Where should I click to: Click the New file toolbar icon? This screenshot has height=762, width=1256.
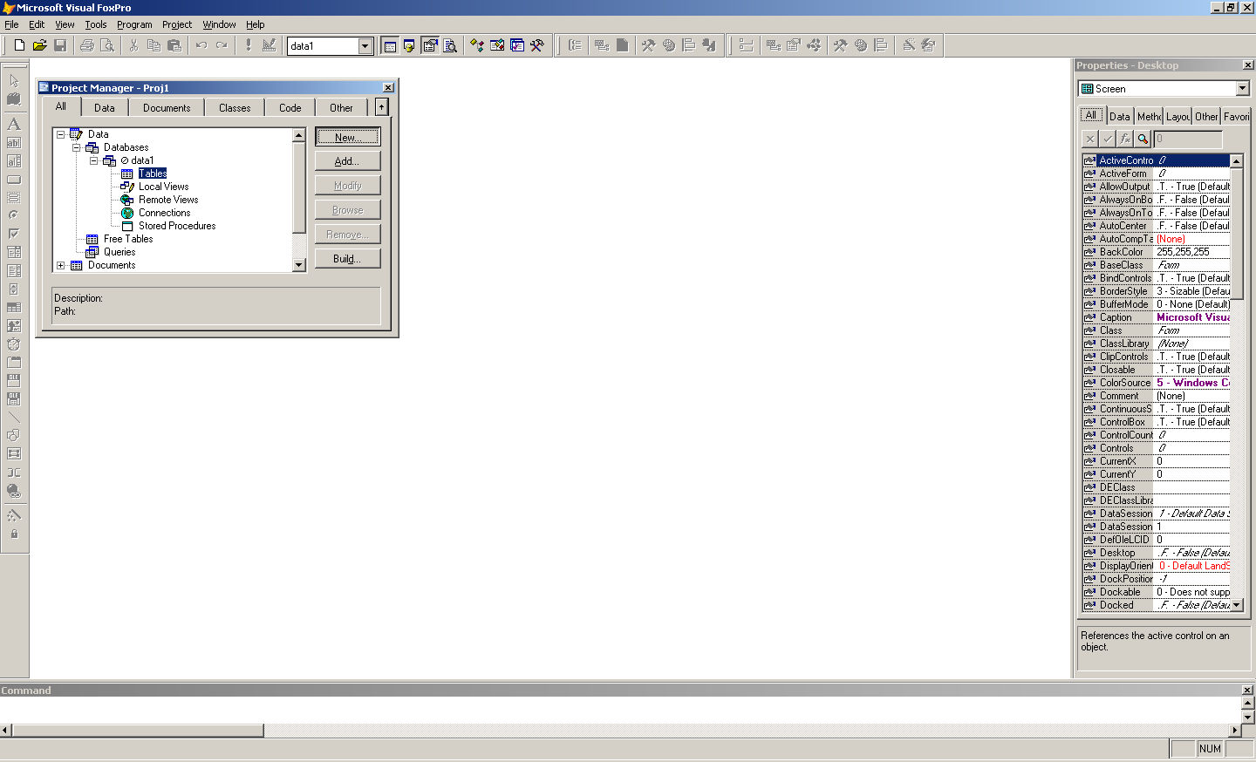pyautogui.click(x=19, y=45)
